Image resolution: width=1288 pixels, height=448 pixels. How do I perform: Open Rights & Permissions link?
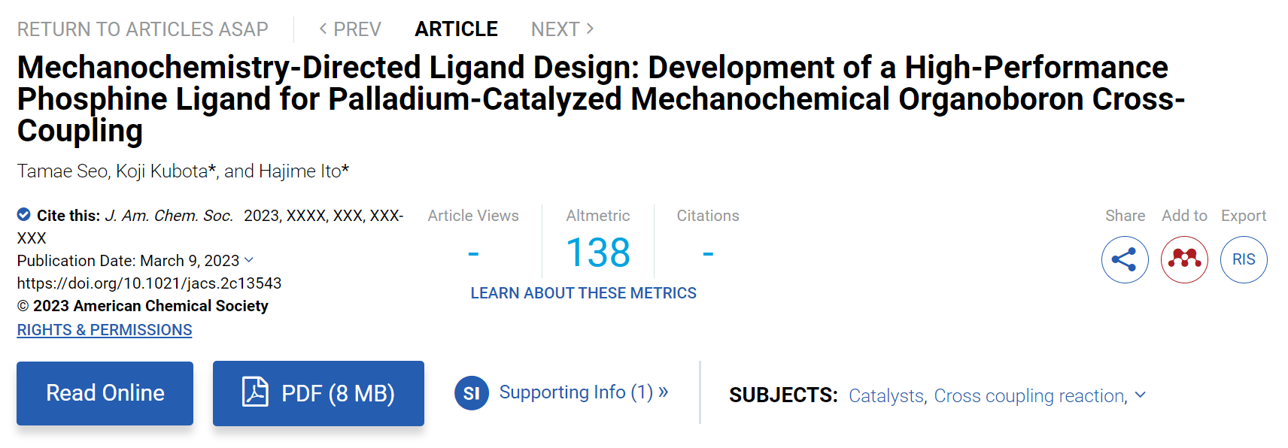click(x=105, y=330)
